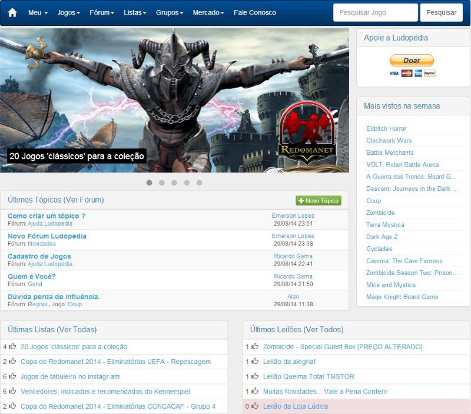Open the Novidades forum link
The width and height of the screenshot is (471, 414).
[x=42, y=244]
